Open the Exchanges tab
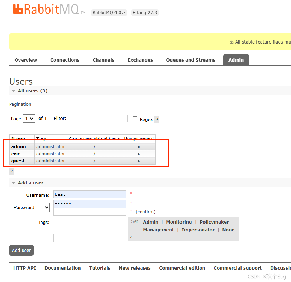This screenshot has width=291, height=282. click(x=140, y=60)
